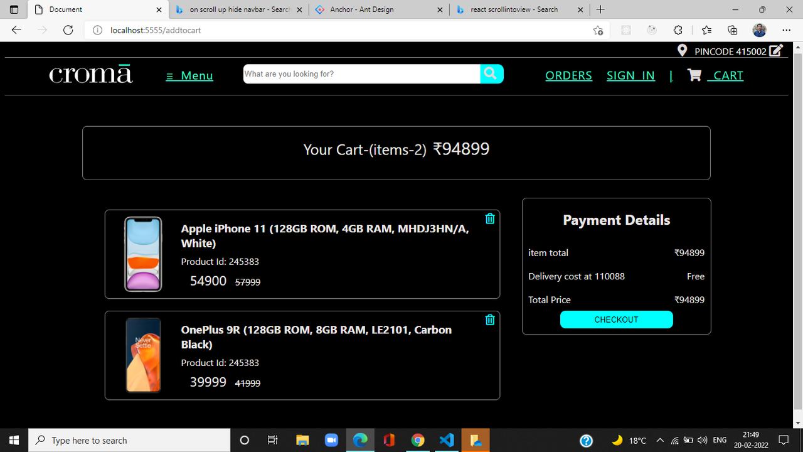This screenshot has height=452, width=803.
Task: Open Task View on taskbar
Action: point(272,440)
